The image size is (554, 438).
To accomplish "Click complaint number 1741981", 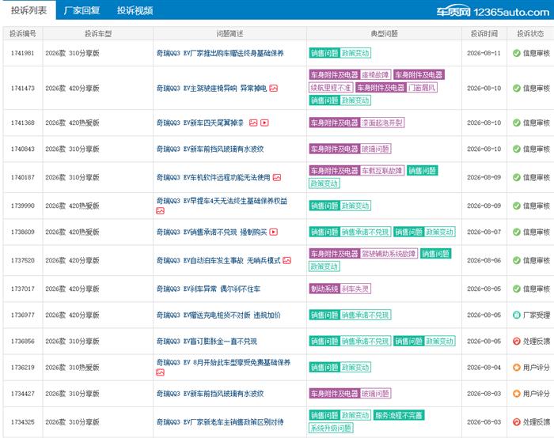I will tap(23, 53).
